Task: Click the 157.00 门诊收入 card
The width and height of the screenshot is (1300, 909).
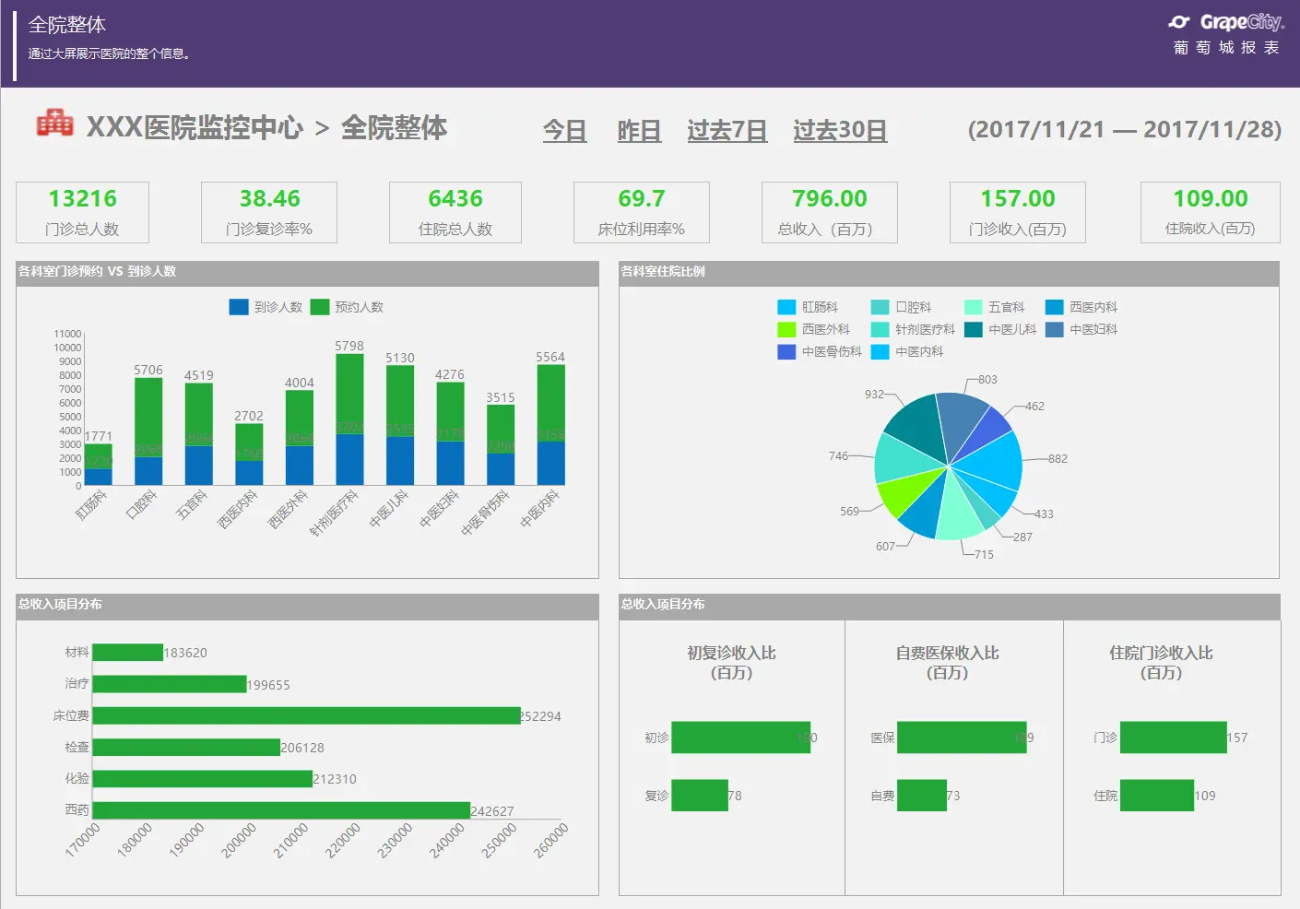Action: pos(1018,212)
